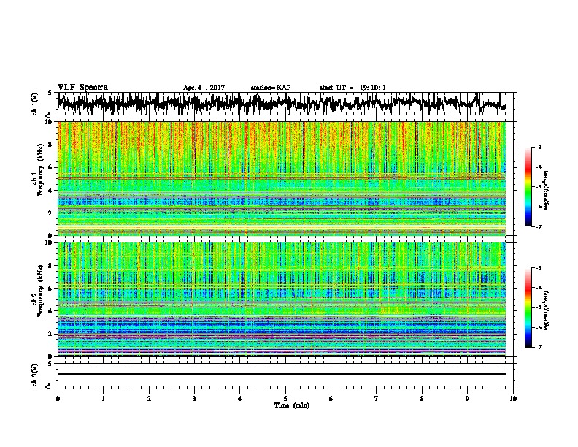Click the '2' kHz tick of ch.1 spectrogram
This screenshot has height=447, width=578.
click(52, 213)
